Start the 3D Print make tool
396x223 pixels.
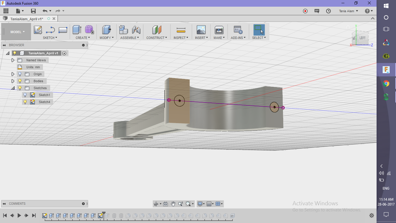pyautogui.click(x=219, y=30)
